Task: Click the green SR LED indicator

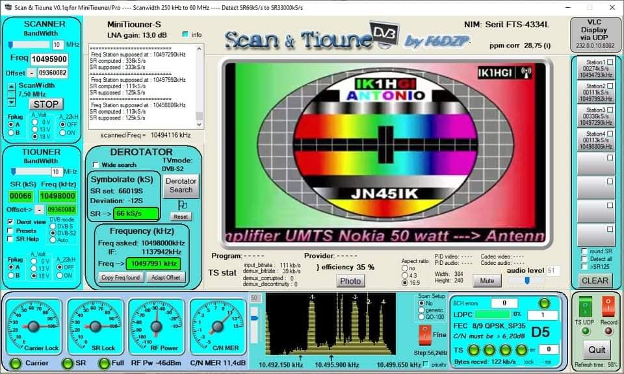Action: pyautogui.click(x=67, y=363)
